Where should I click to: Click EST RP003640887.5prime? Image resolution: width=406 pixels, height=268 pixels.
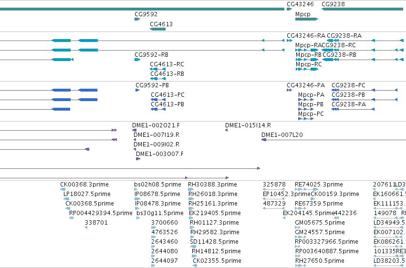[327, 252]
